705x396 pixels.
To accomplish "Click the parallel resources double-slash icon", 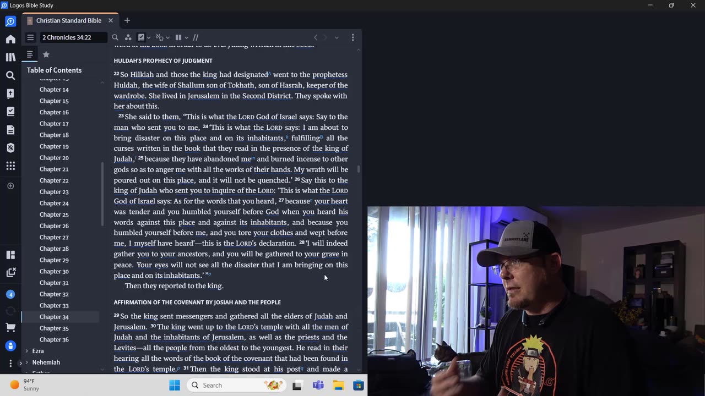I will tap(196, 37).
